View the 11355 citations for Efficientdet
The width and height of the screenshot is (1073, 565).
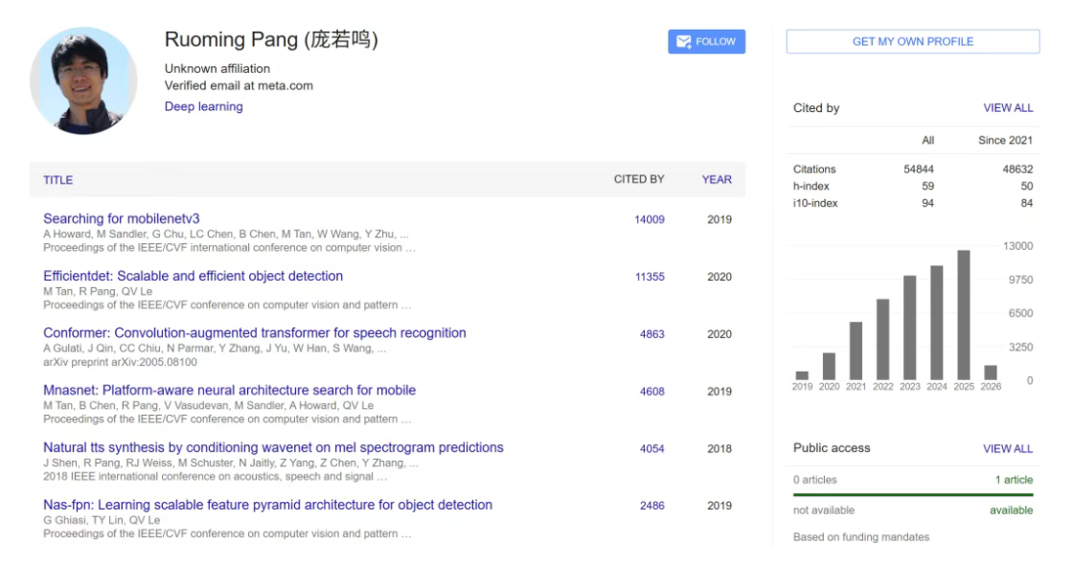click(x=649, y=277)
